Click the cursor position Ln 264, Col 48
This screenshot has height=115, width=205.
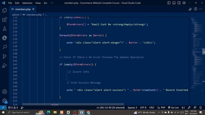click(111, 108)
